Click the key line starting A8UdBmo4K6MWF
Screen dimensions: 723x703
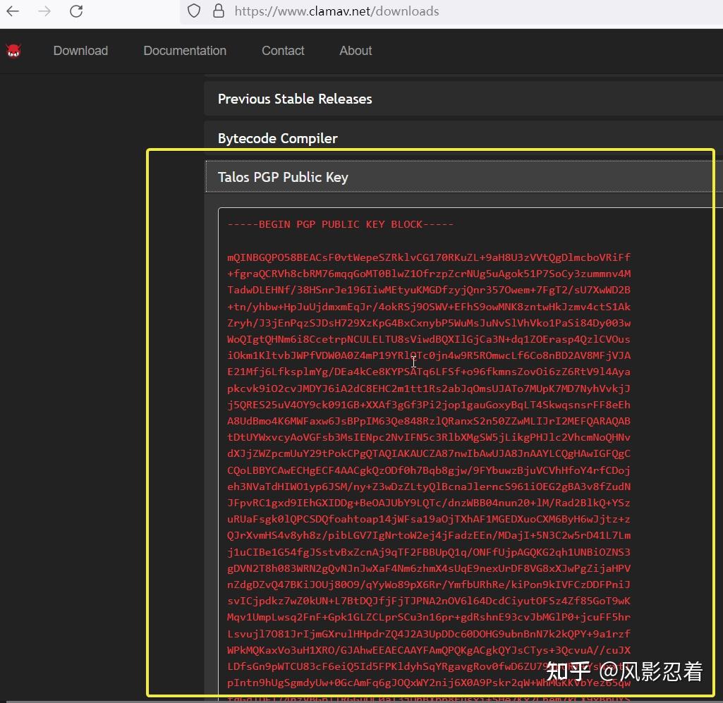429,421
